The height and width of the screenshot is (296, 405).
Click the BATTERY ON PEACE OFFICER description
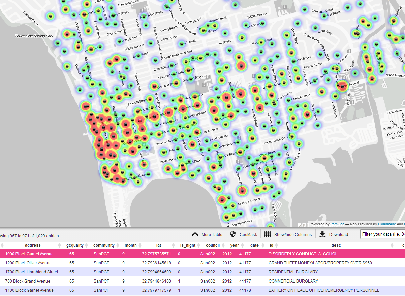pos(324,290)
